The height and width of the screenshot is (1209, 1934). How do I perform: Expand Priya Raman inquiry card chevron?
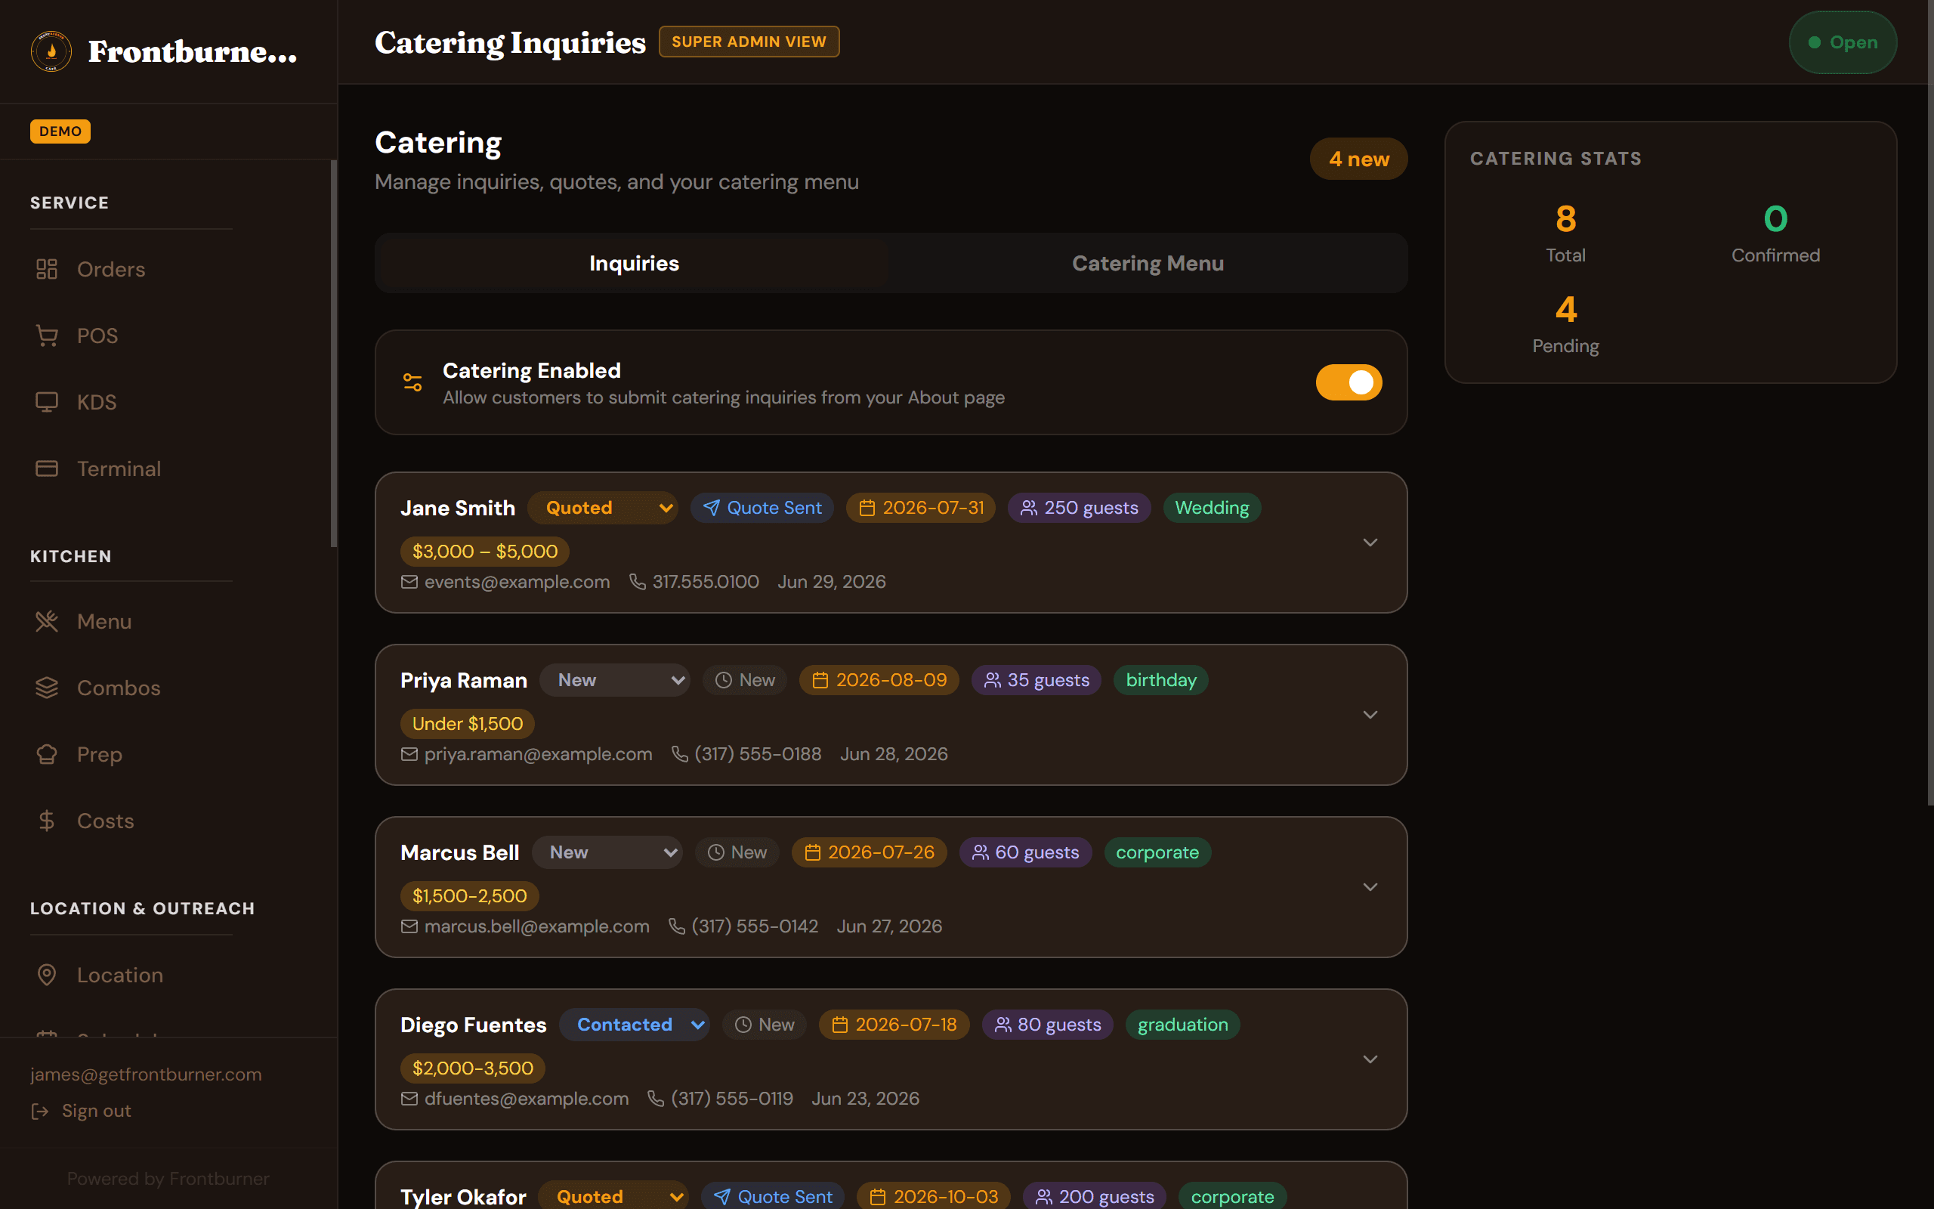[1370, 715]
